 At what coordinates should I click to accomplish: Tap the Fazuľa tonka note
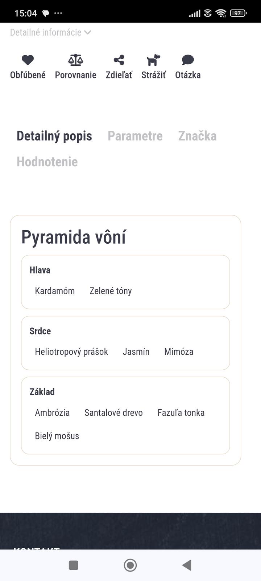click(181, 413)
